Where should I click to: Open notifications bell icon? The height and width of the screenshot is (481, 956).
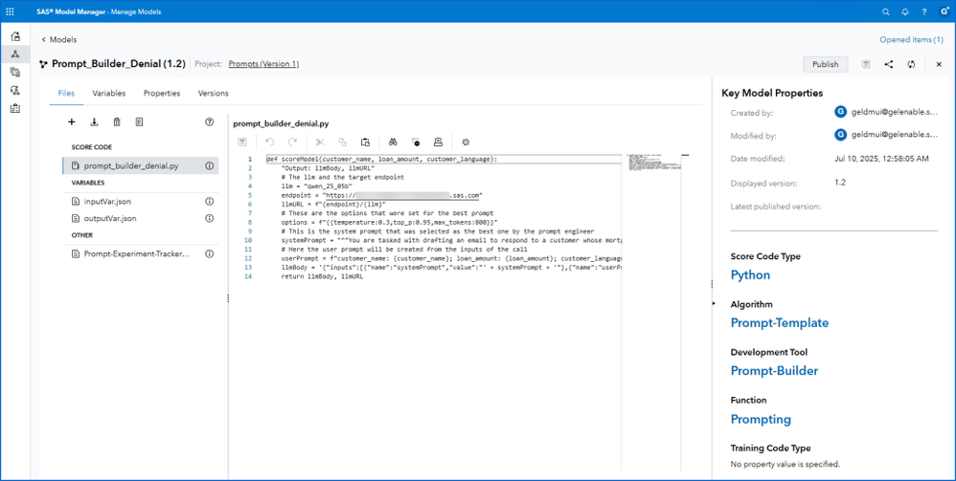point(905,11)
